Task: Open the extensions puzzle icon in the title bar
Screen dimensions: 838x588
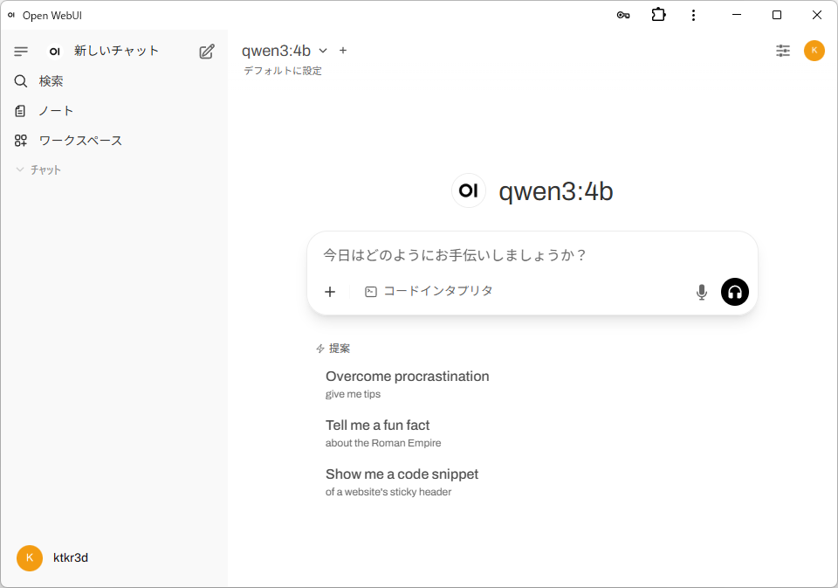Action: pos(658,15)
